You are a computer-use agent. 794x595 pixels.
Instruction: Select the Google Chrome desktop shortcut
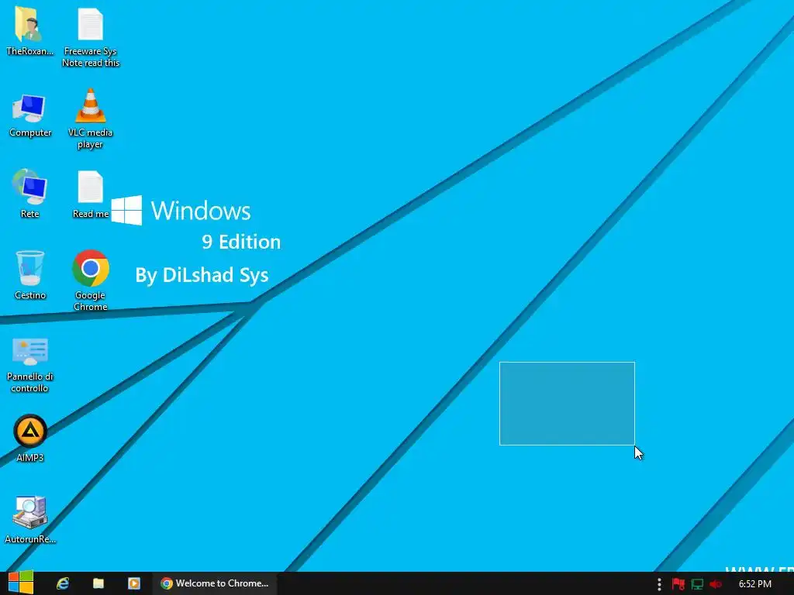(90, 280)
